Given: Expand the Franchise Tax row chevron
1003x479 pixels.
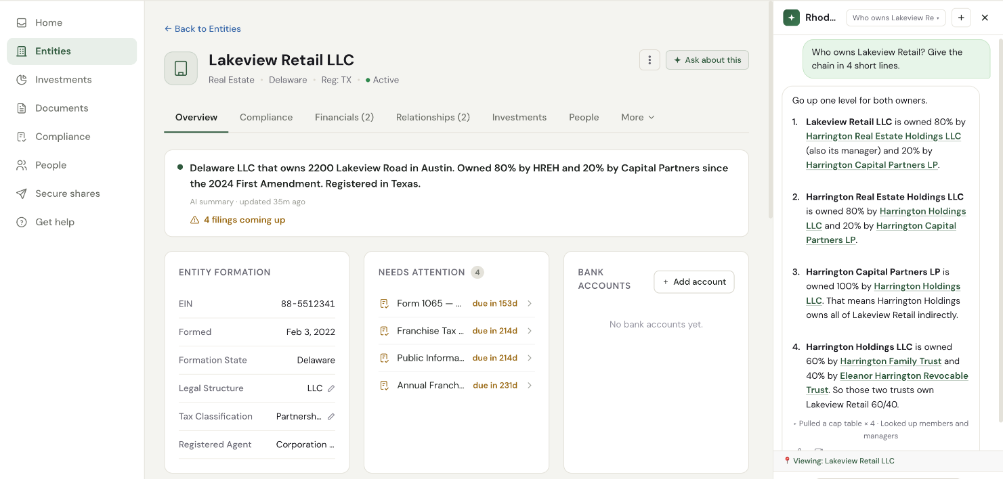Looking at the screenshot, I should [x=530, y=331].
